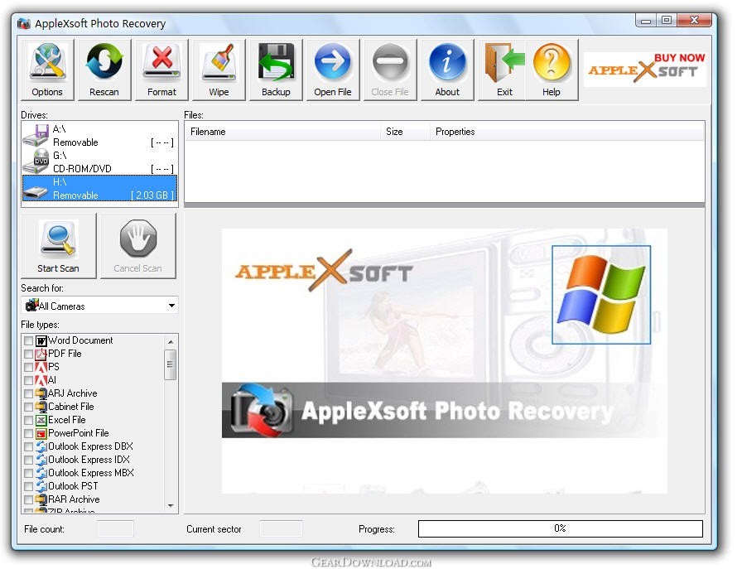Click the title bar application icon
Screen dimensions: 742x569
[24, 23]
